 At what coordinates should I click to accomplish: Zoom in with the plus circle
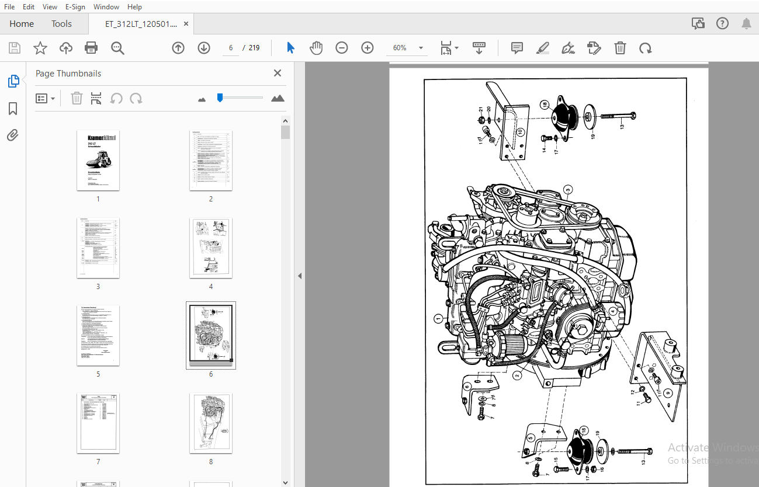click(368, 48)
